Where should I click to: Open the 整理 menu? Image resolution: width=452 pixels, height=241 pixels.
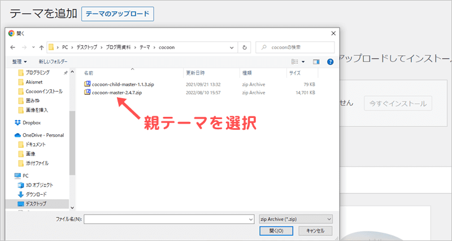[x=20, y=61]
